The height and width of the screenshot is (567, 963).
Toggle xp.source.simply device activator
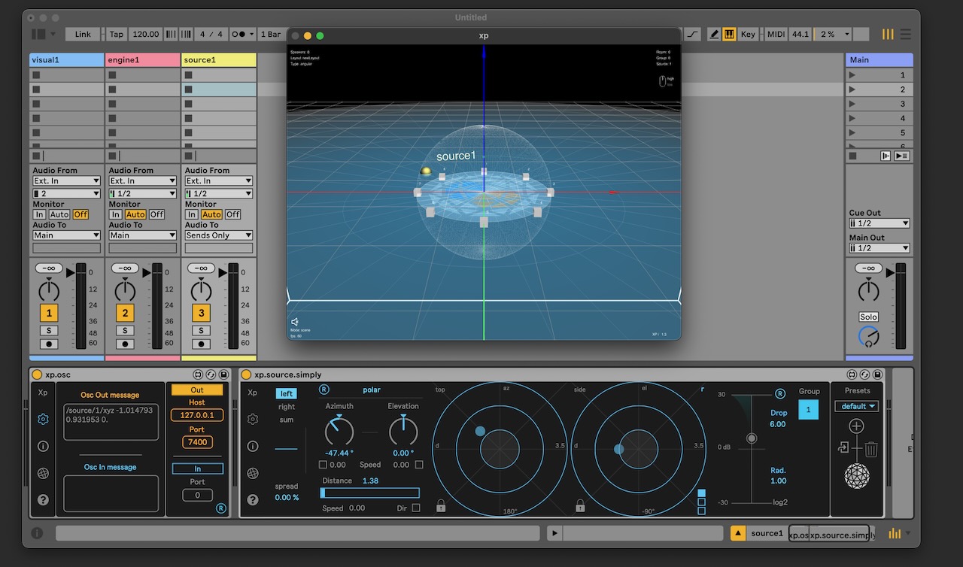pos(246,374)
